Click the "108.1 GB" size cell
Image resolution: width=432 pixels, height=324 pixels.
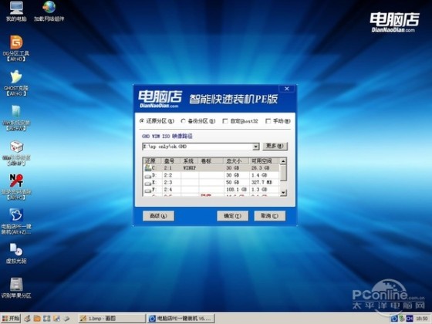(x=236, y=190)
